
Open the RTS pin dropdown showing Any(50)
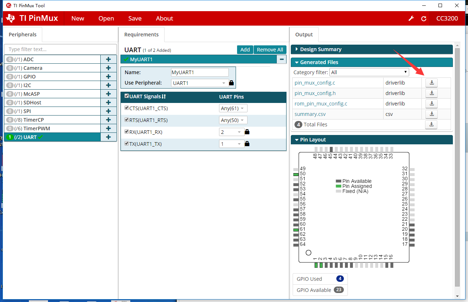tap(233, 120)
